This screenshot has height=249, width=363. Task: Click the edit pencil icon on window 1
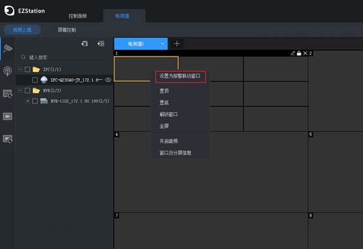(293, 54)
